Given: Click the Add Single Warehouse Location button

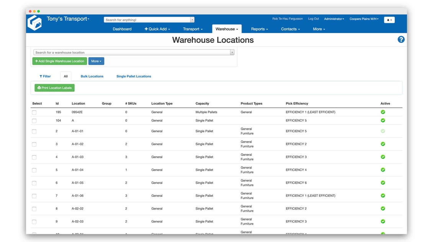Looking at the screenshot, I should point(59,61).
